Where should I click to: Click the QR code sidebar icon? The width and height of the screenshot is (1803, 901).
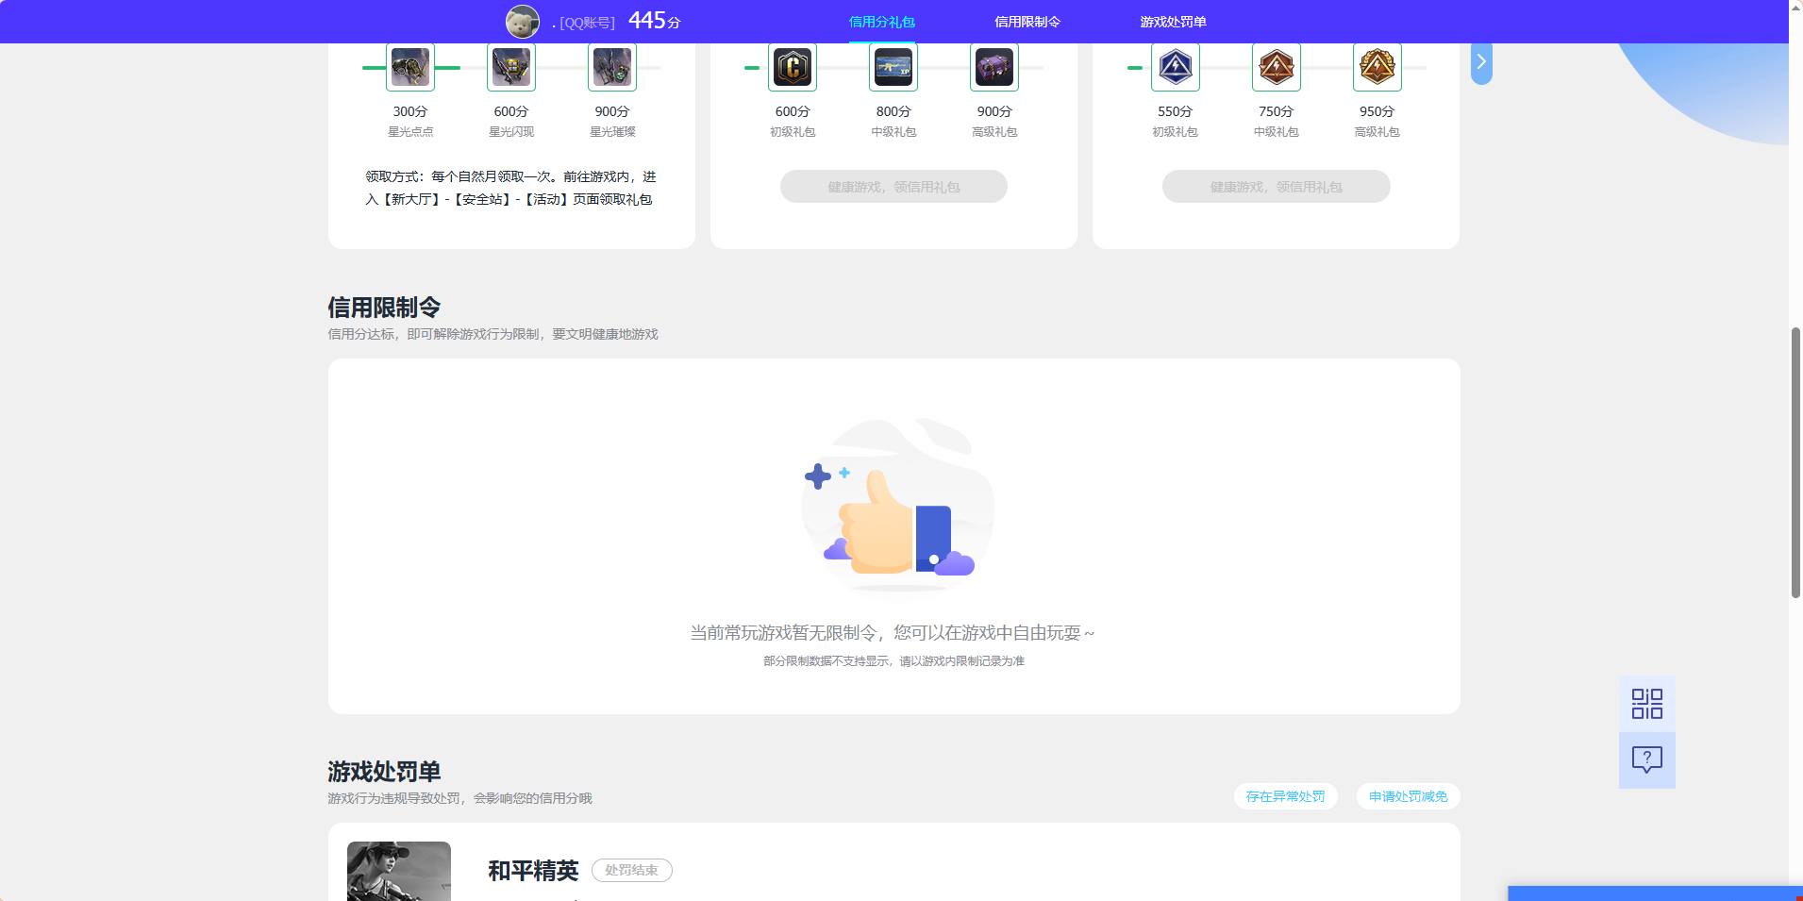tap(1647, 704)
